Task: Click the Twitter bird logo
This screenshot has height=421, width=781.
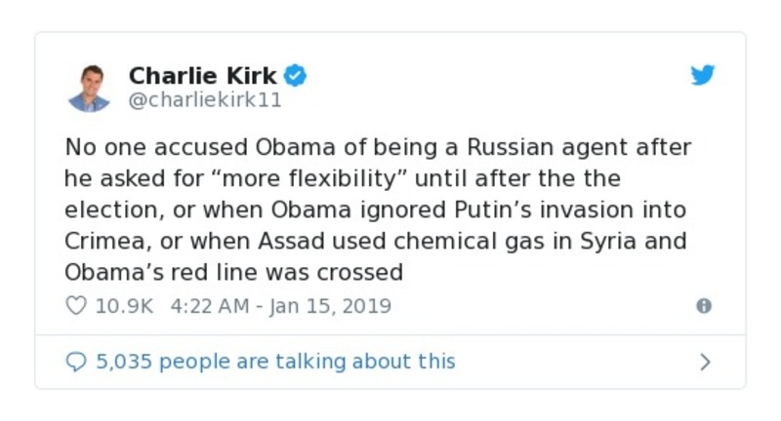Action: click(703, 76)
